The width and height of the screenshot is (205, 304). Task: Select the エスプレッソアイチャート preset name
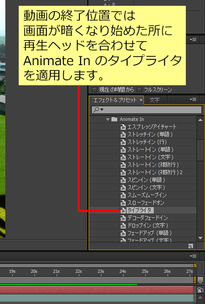tap(152, 127)
